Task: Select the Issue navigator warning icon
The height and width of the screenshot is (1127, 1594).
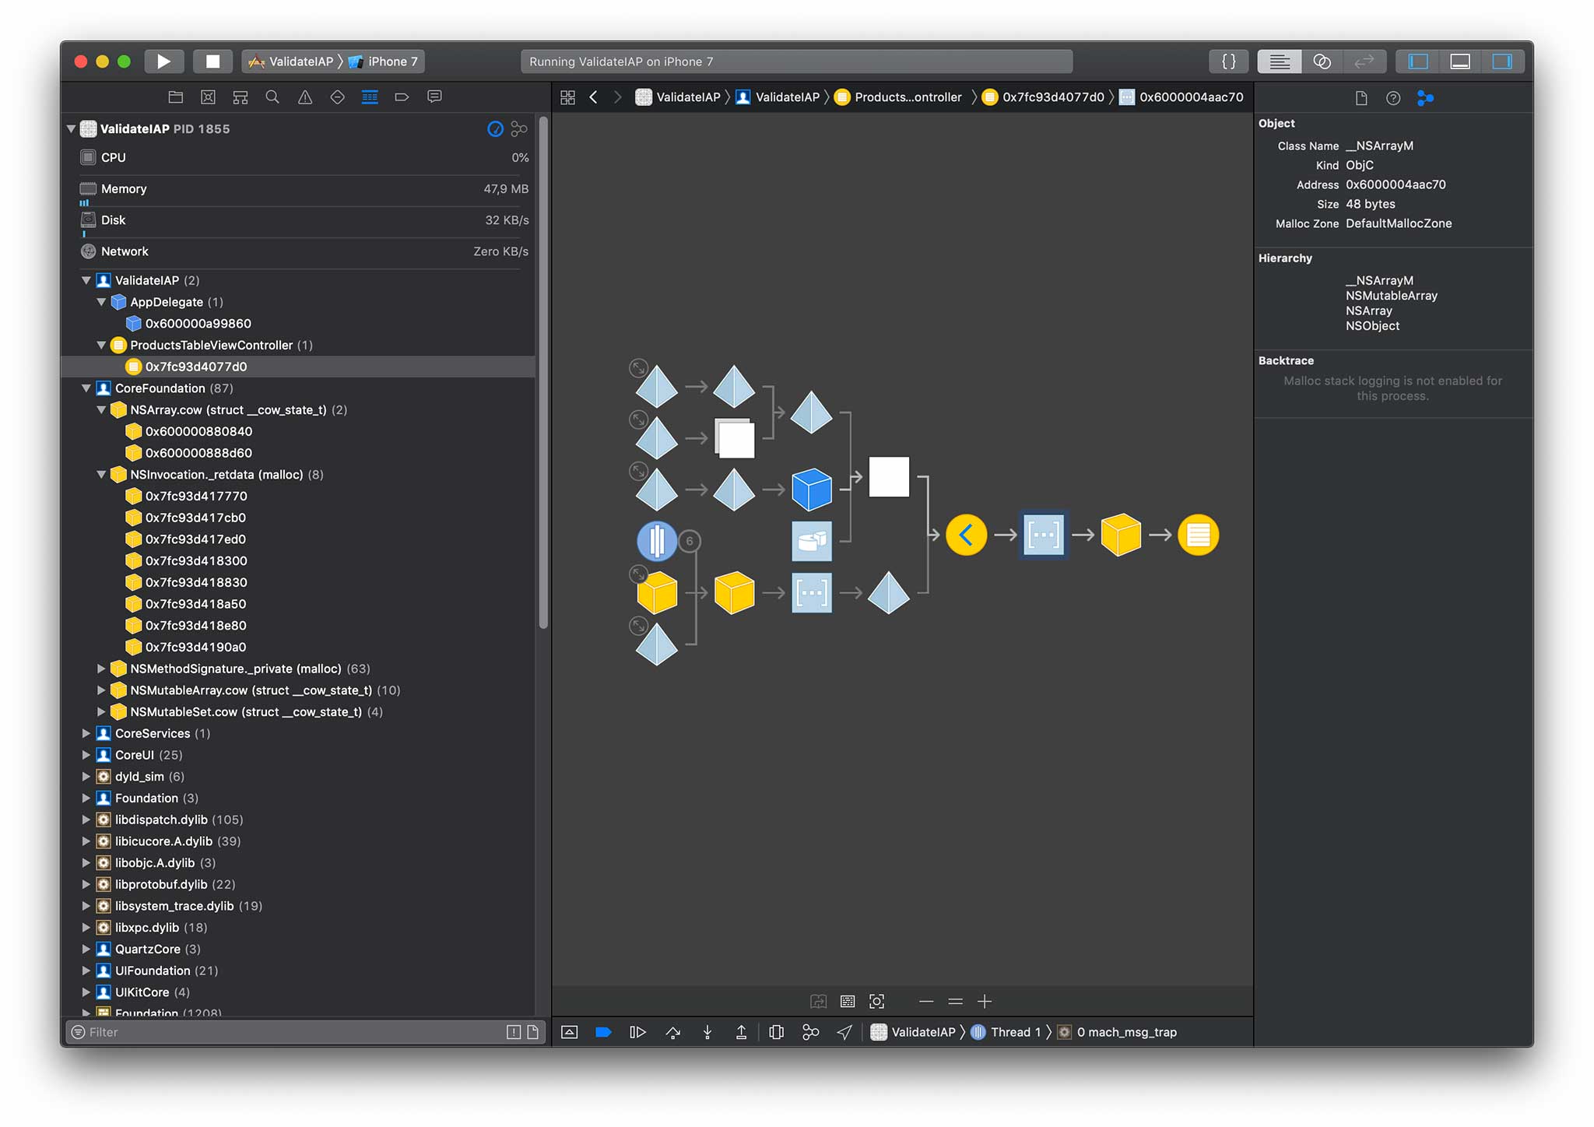Action: point(305,97)
